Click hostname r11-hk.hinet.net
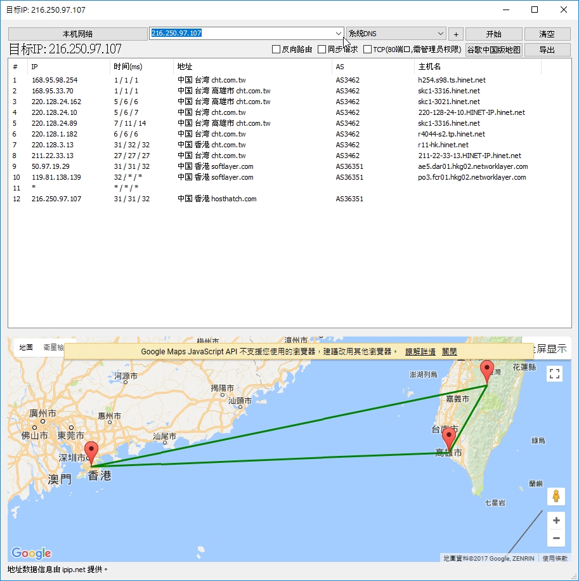 pyautogui.click(x=443, y=145)
